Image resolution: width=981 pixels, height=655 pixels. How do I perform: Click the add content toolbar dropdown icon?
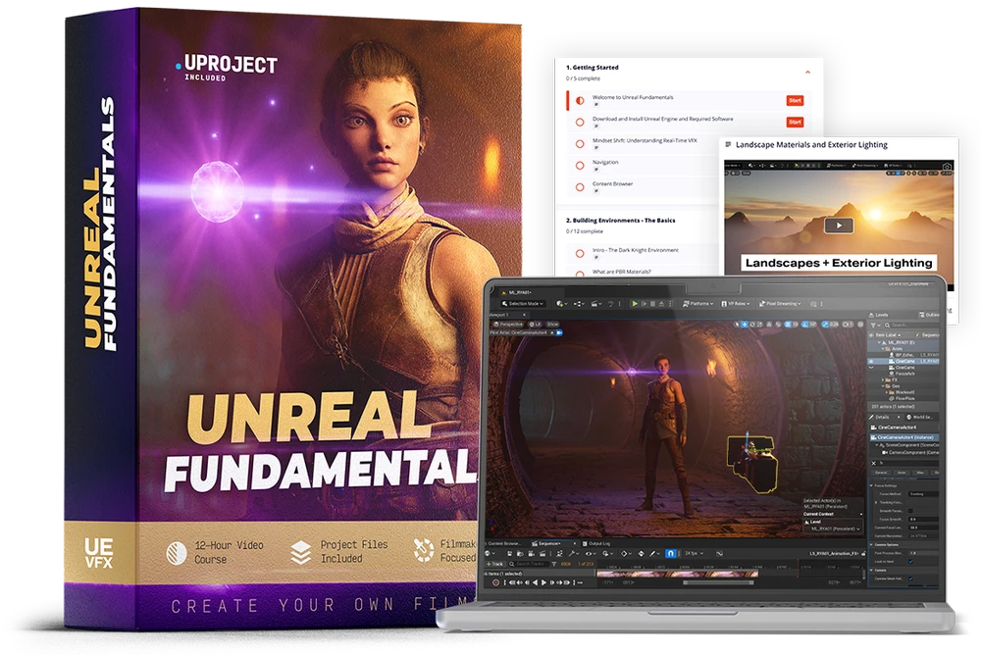point(562,303)
